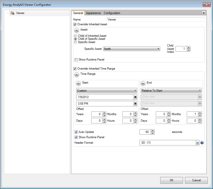Collapse the Time Range section
The image size is (213, 189).
(x=76, y=75)
